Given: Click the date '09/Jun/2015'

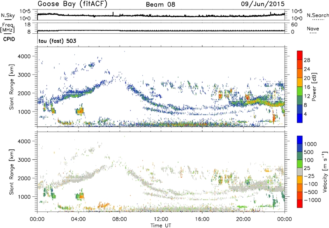Looking at the screenshot, I should click(263, 4).
